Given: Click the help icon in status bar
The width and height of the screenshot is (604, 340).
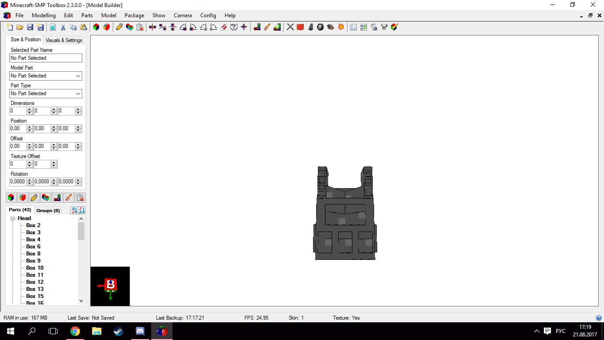Looking at the screenshot, I should (599, 318).
